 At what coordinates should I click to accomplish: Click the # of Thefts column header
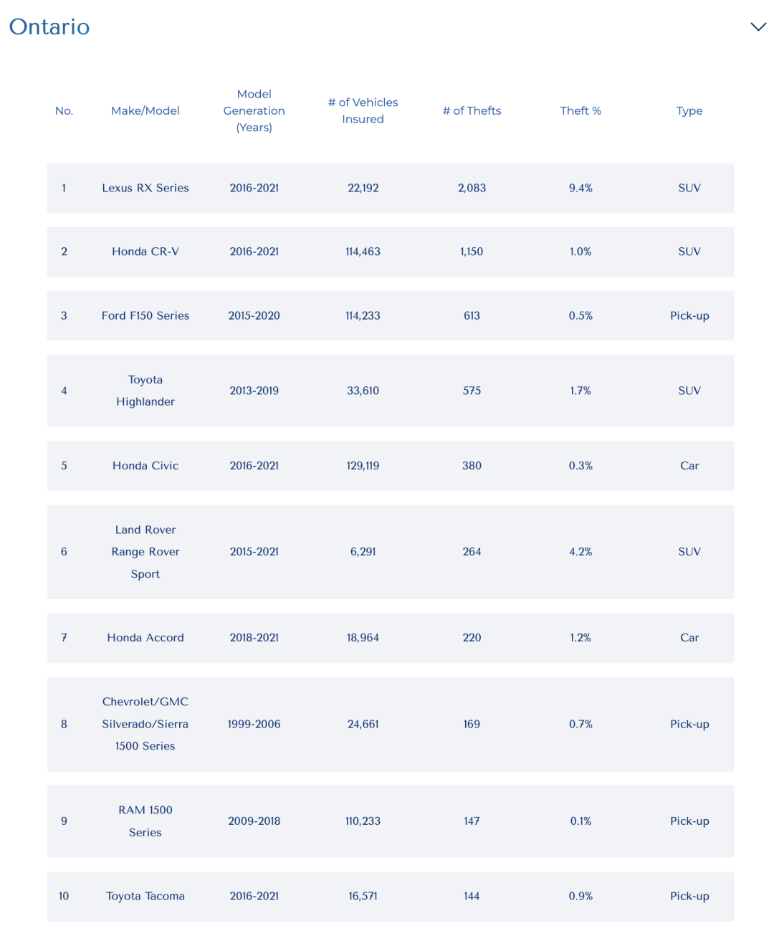(x=472, y=110)
